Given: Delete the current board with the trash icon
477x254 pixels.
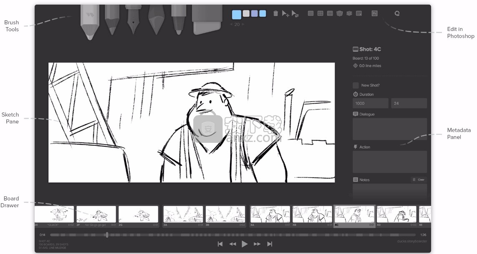Looking at the screenshot, I should (275, 13).
